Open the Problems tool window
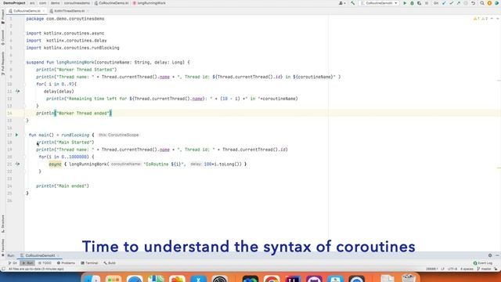This screenshot has width=501, height=282. click(x=66, y=263)
